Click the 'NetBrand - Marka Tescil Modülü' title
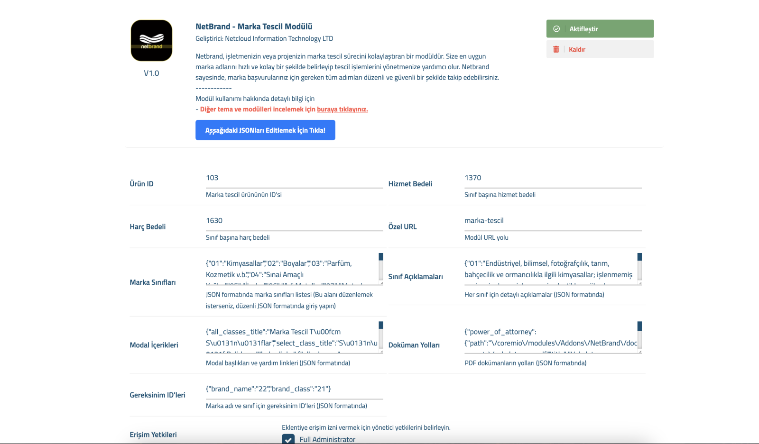759x444 pixels. pyautogui.click(x=254, y=27)
